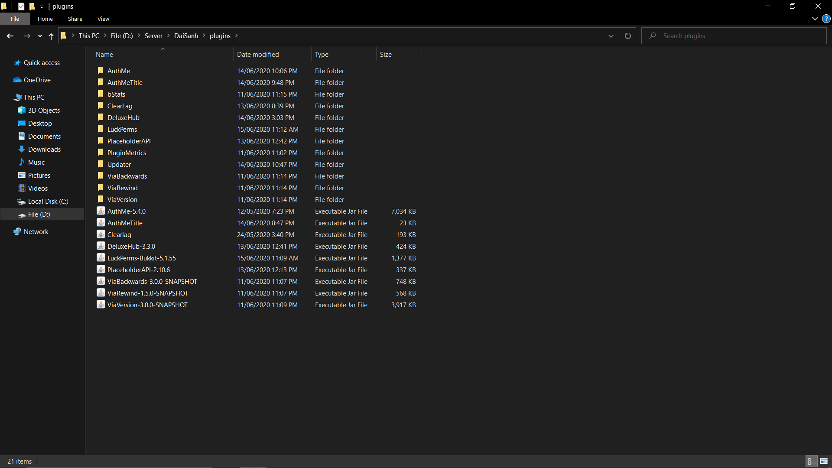Click the Back navigation arrow
Image resolution: width=832 pixels, height=468 pixels.
coord(10,36)
